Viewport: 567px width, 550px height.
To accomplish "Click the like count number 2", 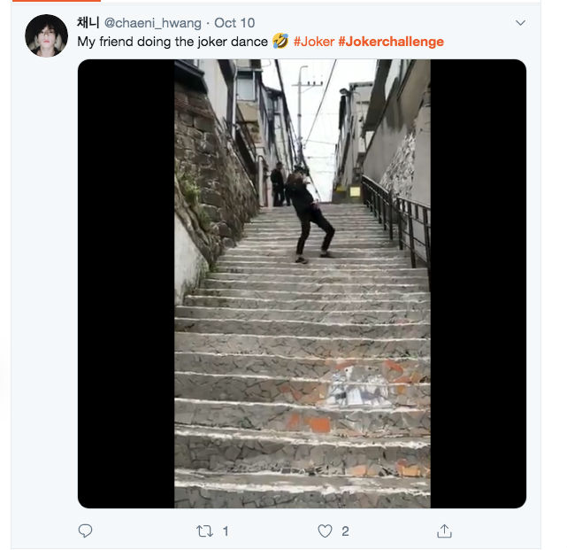I will coord(345,531).
